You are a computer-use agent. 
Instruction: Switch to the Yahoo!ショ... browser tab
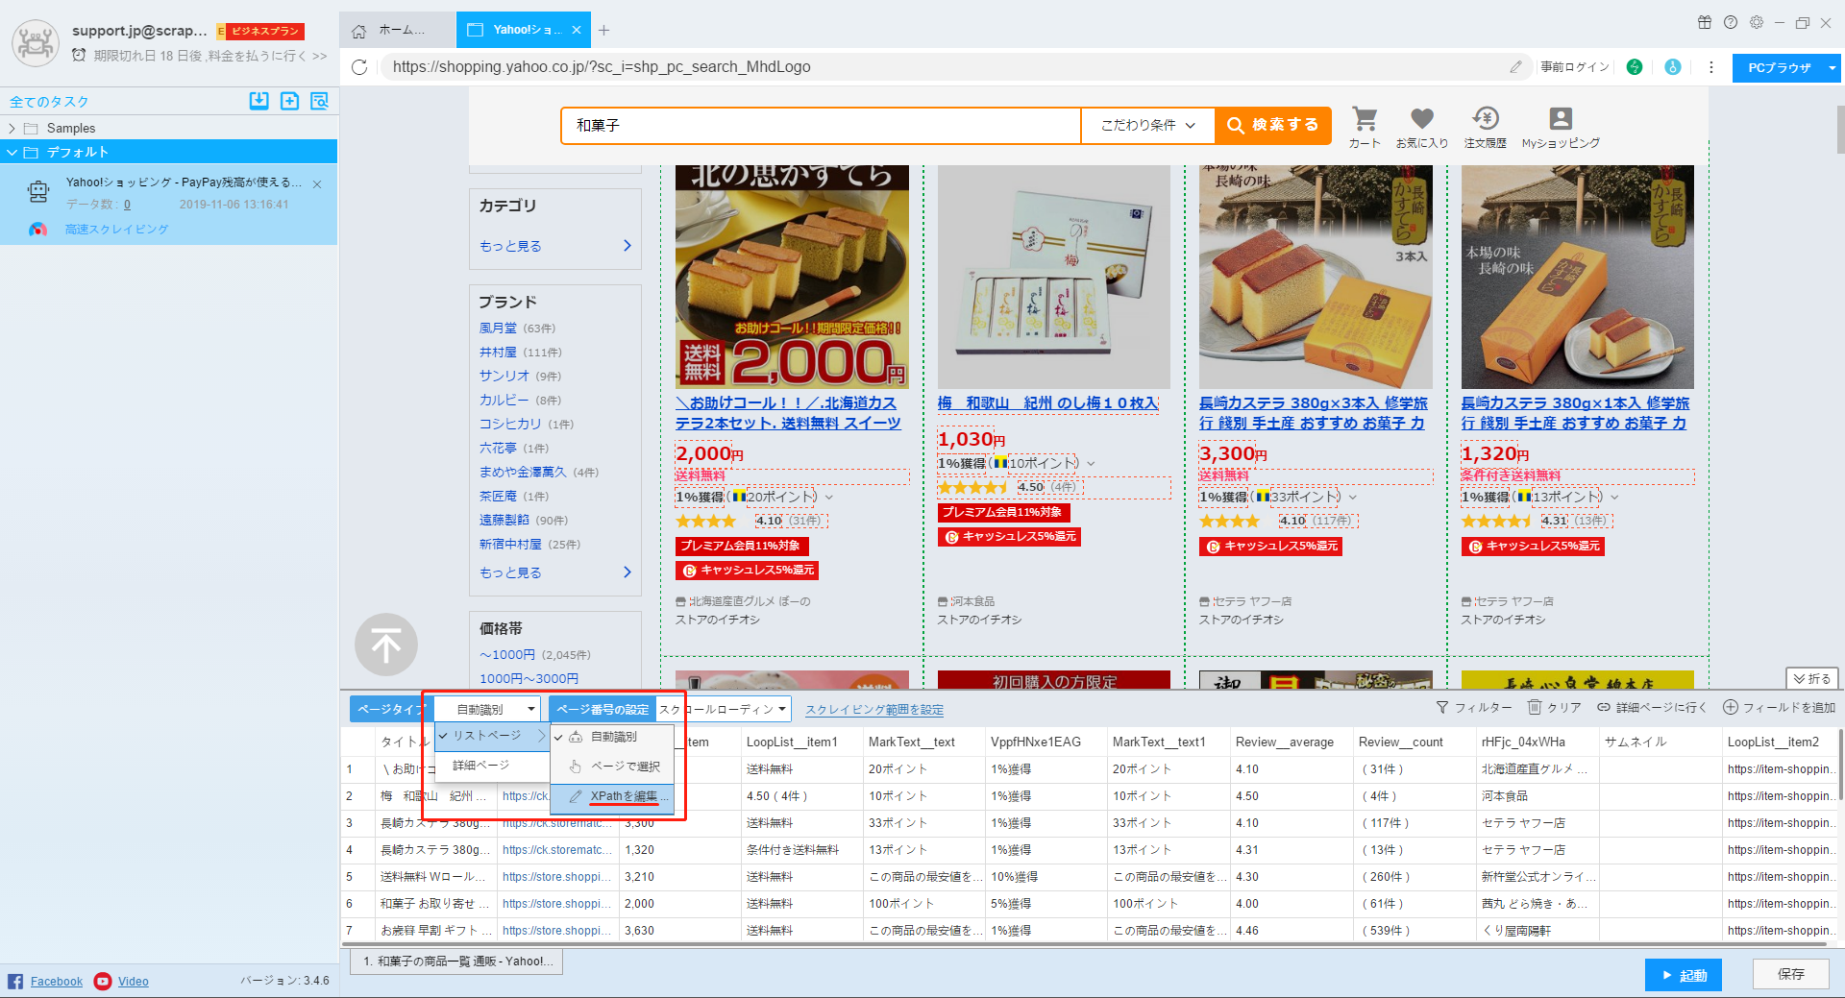(525, 30)
